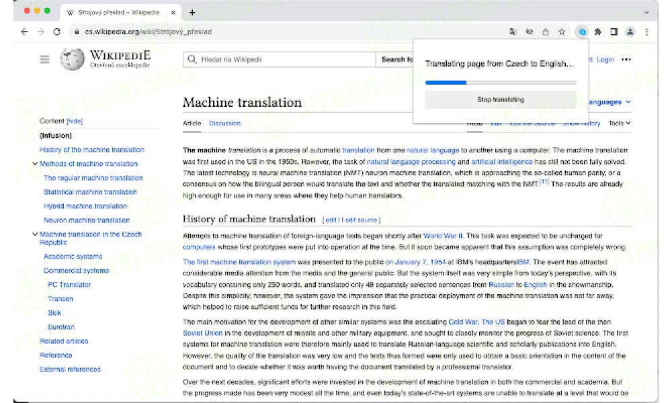
Task: Switch to the Article tab
Action: click(x=192, y=123)
